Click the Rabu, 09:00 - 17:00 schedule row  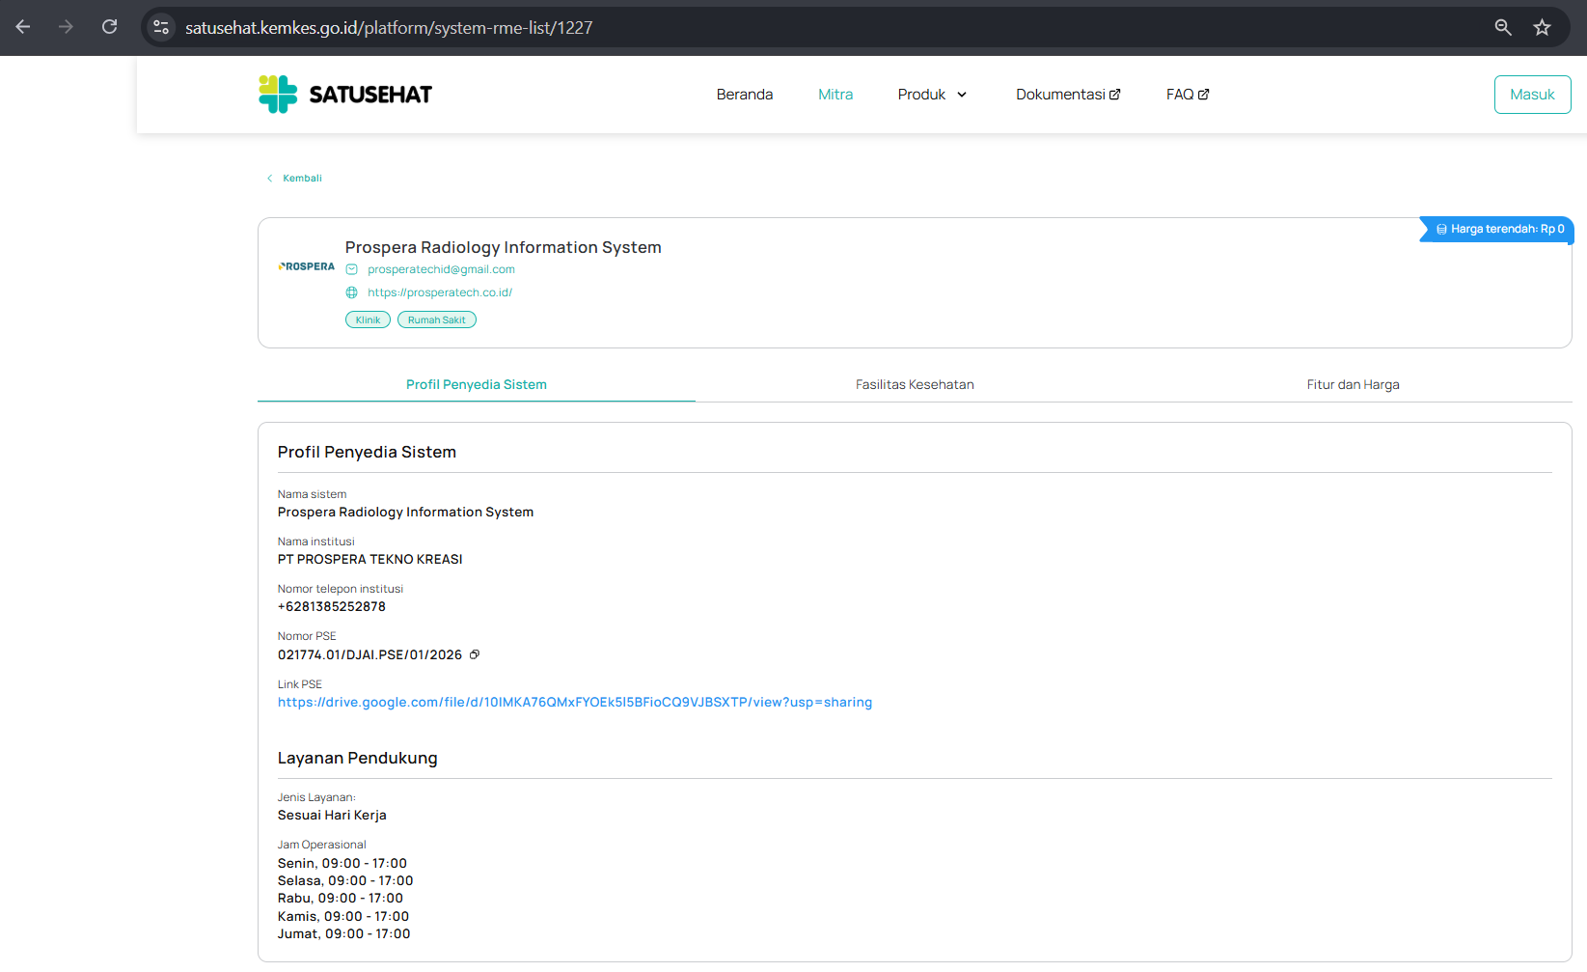pos(341,899)
